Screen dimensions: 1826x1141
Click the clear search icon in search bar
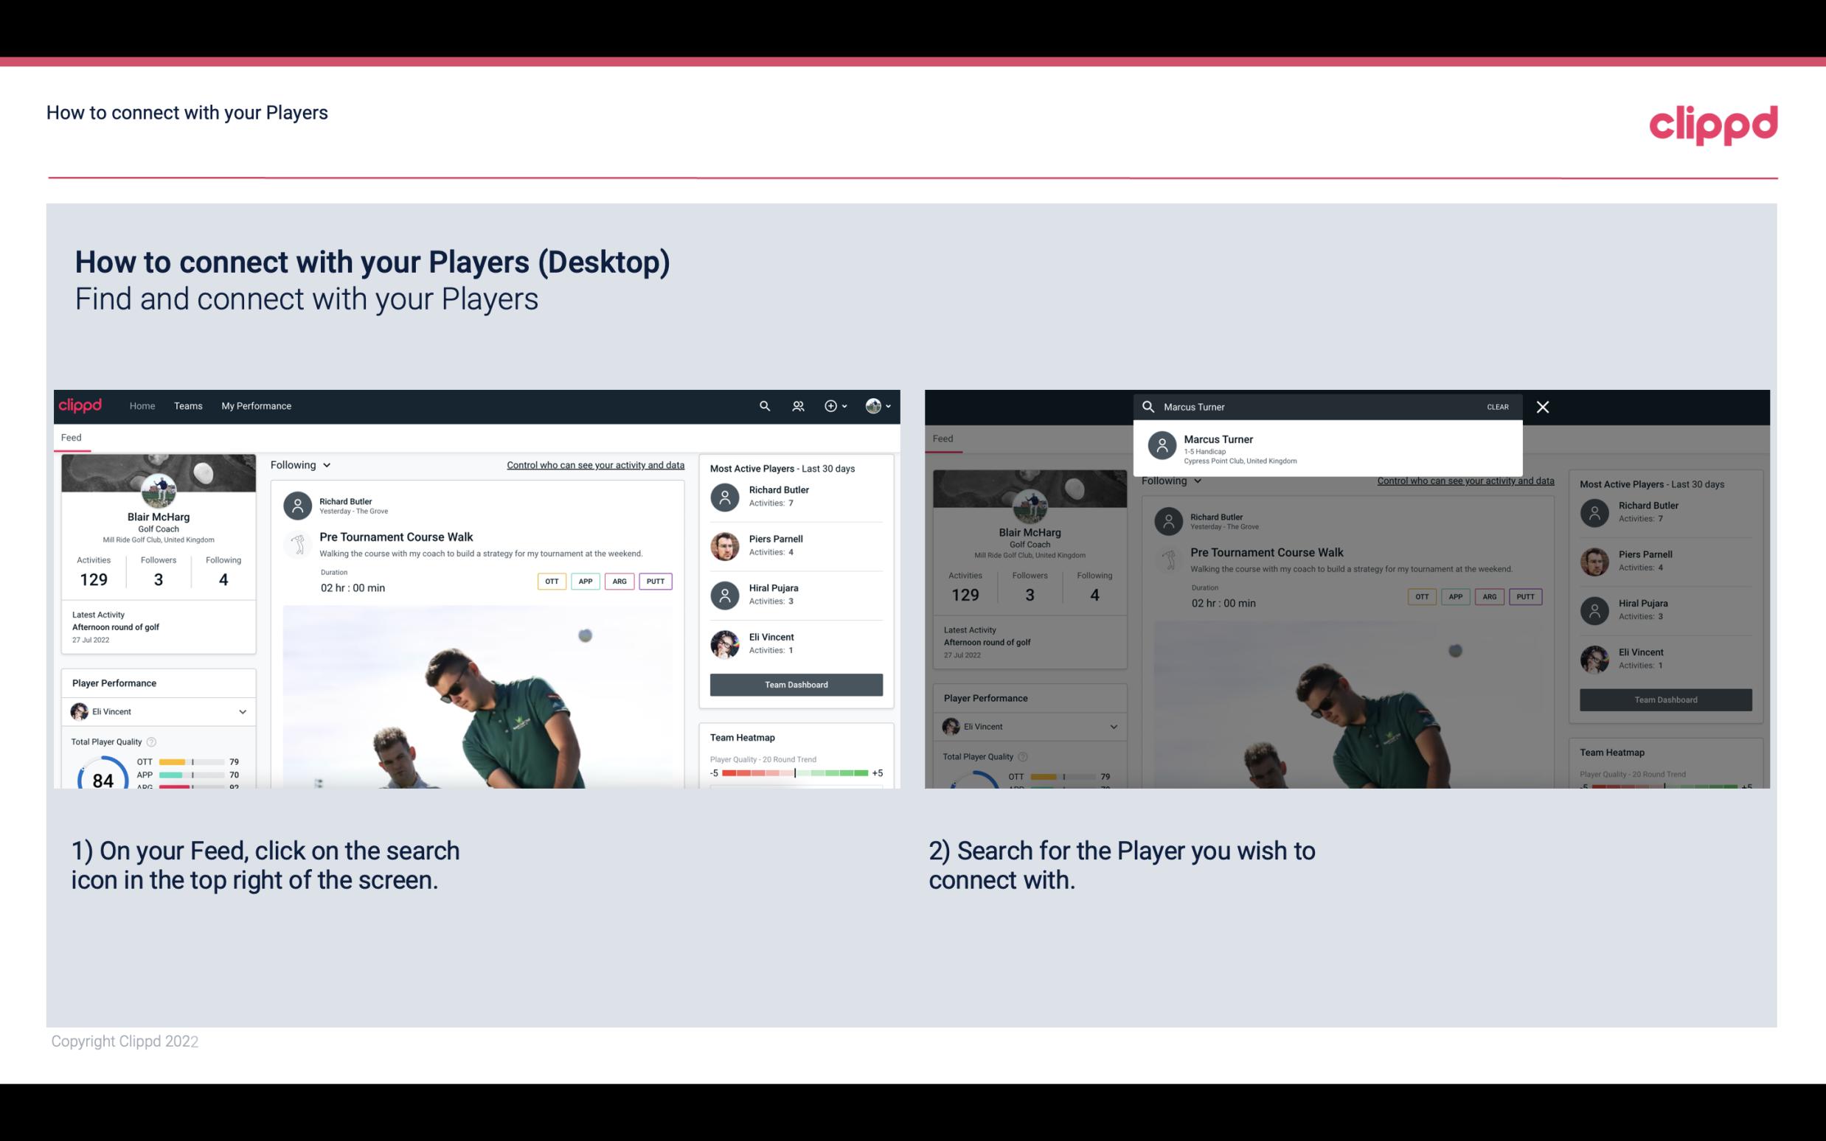click(x=1497, y=406)
